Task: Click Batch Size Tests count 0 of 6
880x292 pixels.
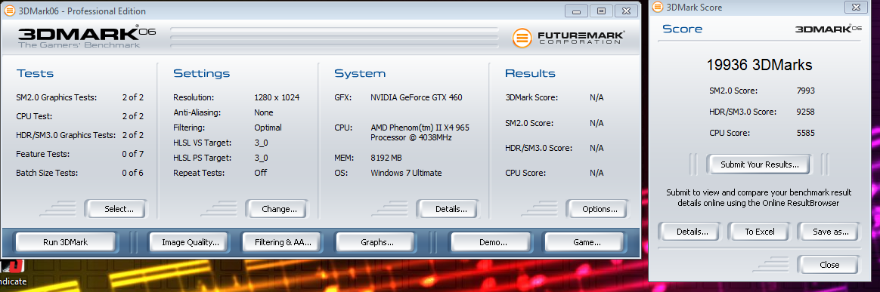Action: 133,173
